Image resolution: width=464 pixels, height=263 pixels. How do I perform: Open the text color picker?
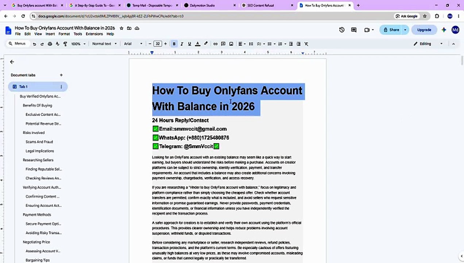point(197,44)
